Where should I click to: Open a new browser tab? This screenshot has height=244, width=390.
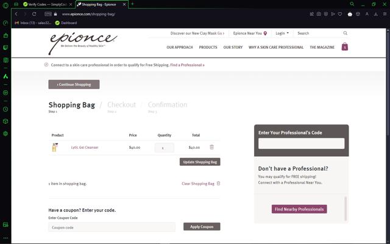coord(132,4)
